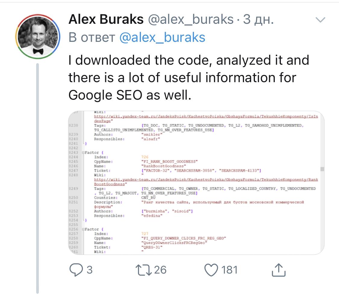Click the scrollbar thumb in the code screenshot
This screenshot has height=294, width=339.
[x=322, y=169]
